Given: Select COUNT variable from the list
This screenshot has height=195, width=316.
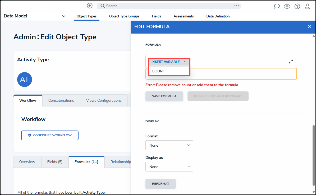Looking at the screenshot, I should (x=158, y=71).
